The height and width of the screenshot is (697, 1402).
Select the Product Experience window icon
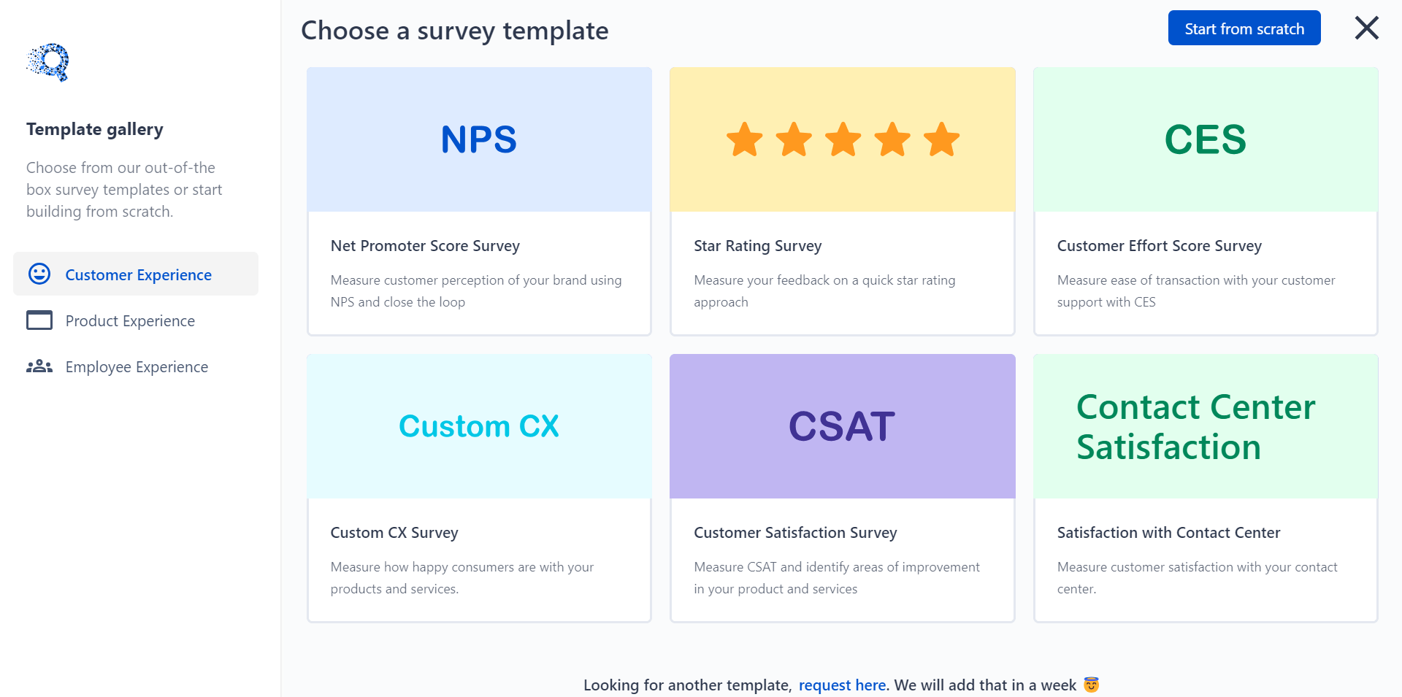[x=40, y=320]
